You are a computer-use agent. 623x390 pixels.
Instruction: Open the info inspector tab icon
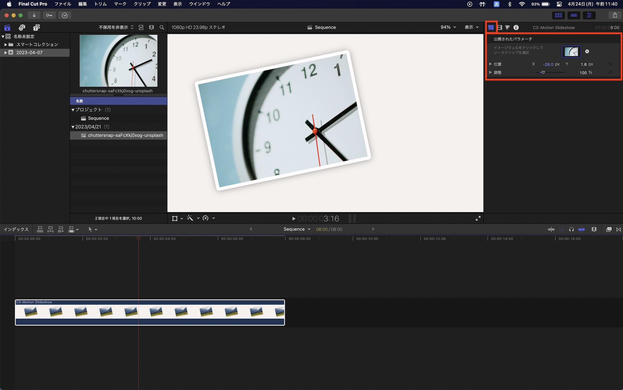pos(516,27)
